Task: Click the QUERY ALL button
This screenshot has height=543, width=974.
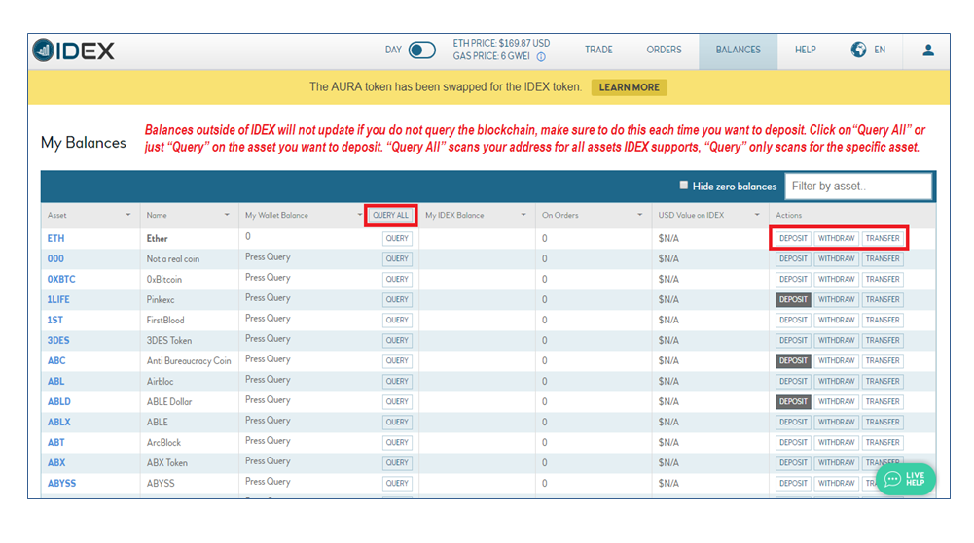Action: (391, 215)
